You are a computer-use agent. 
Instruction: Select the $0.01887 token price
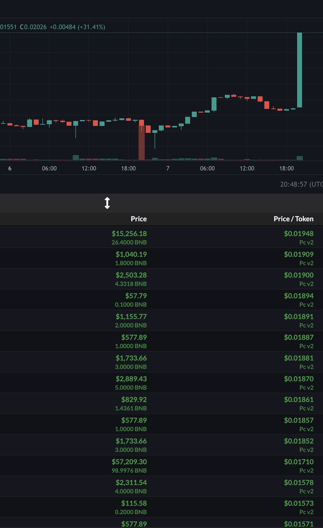point(299,337)
